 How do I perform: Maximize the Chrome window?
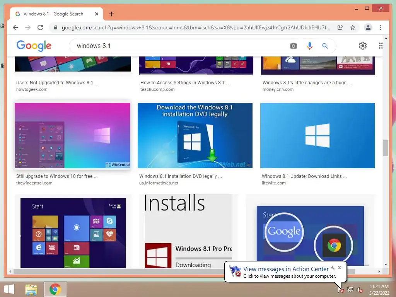[367, 9]
